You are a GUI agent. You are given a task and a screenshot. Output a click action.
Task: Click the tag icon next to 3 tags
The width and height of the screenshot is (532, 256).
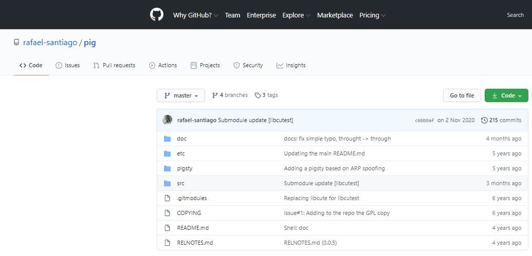pyautogui.click(x=258, y=95)
